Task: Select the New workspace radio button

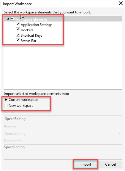Action: [x=6, y=106]
